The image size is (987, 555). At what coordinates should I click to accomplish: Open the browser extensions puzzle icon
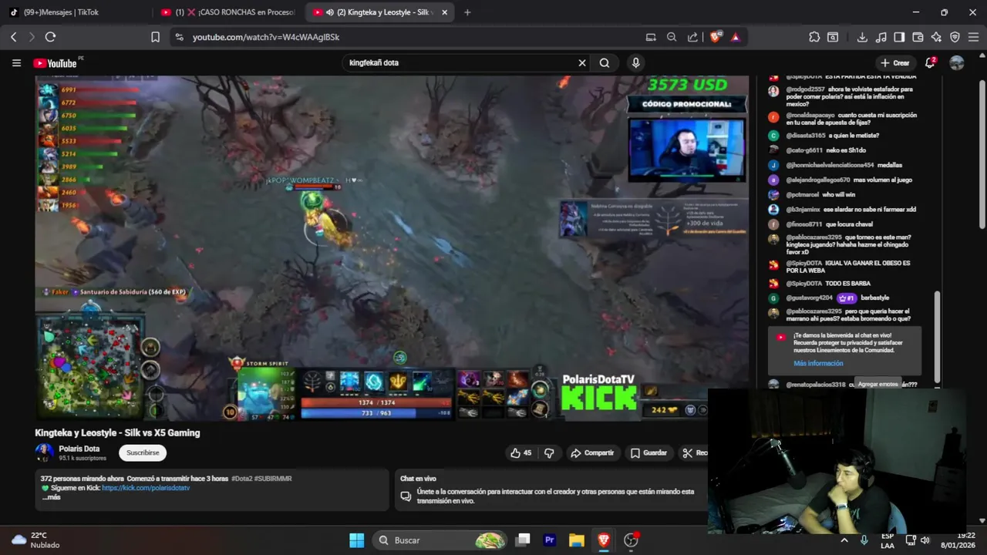[x=814, y=37]
